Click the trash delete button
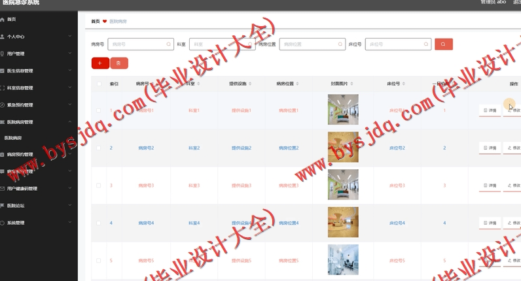Image resolution: width=521 pixels, height=281 pixels. point(119,63)
